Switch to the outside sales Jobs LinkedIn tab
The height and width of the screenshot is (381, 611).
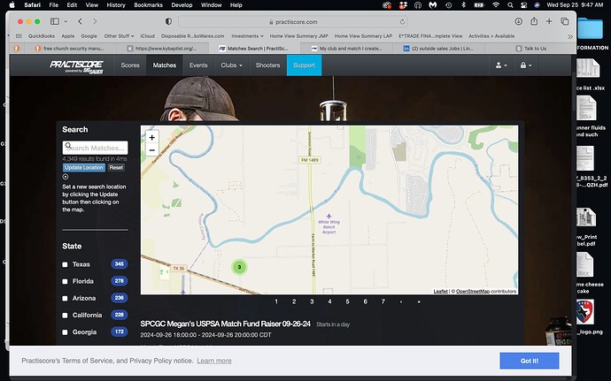(x=438, y=49)
